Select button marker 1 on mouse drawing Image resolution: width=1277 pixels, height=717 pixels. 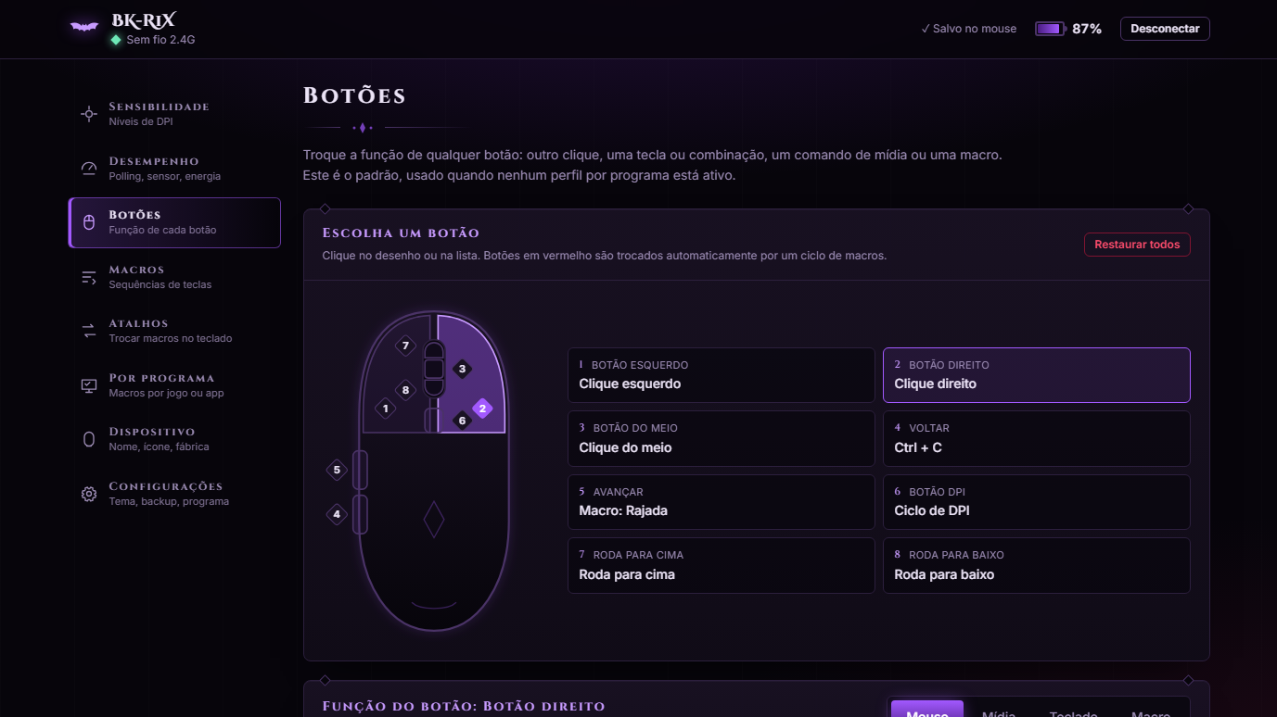tap(386, 408)
